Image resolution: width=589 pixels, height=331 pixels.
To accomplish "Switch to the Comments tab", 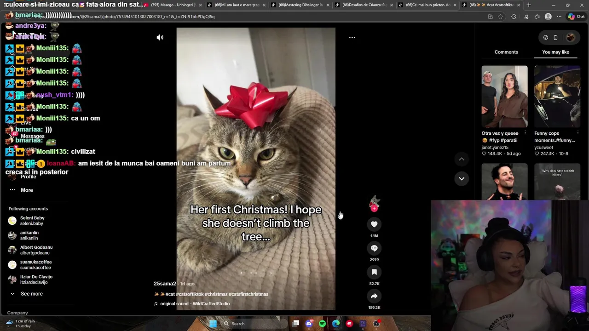I will point(506,52).
